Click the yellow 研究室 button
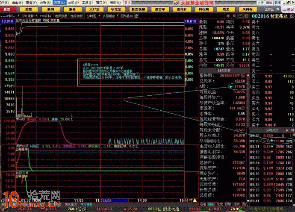Screen dimensions: 295x212 coord(116,9)
